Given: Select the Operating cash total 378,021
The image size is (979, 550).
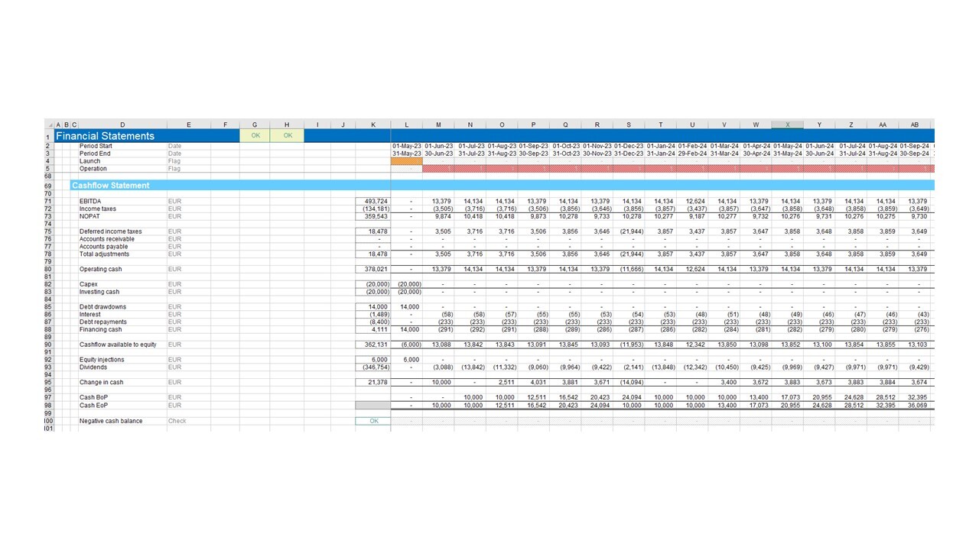Looking at the screenshot, I should (372, 269).
